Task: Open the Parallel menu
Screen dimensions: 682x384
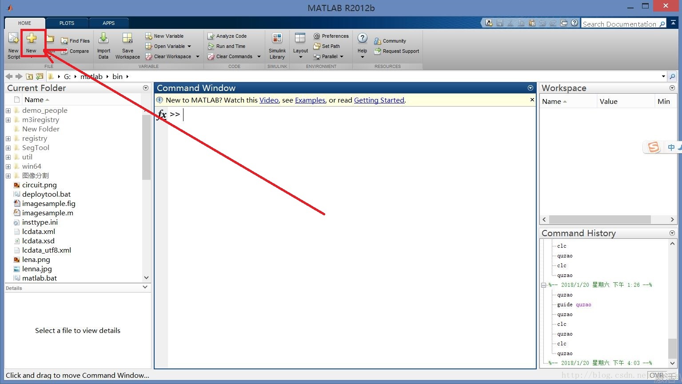Action: click(x=328, y=56)
